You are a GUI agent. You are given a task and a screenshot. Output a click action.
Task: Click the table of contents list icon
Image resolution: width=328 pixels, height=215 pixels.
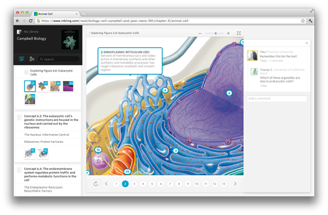pos(21,59)
